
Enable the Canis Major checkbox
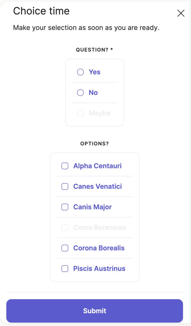65,207
